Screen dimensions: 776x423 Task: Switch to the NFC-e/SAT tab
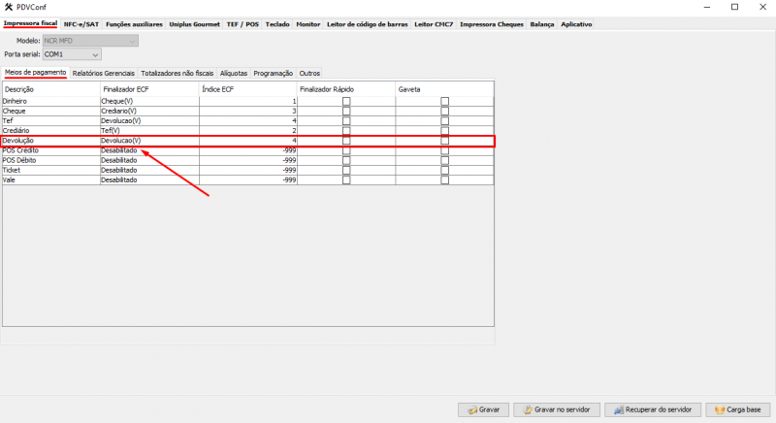81,23
